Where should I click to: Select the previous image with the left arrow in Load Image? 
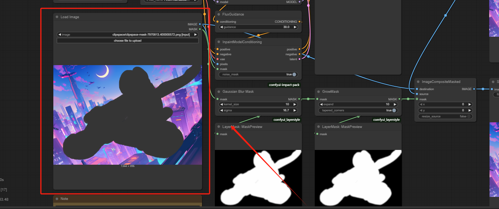tap(60, 34)
